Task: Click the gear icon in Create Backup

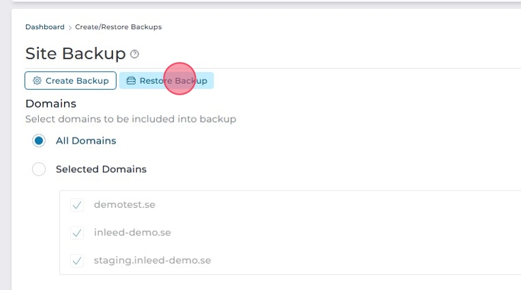Action: point(37,81)
